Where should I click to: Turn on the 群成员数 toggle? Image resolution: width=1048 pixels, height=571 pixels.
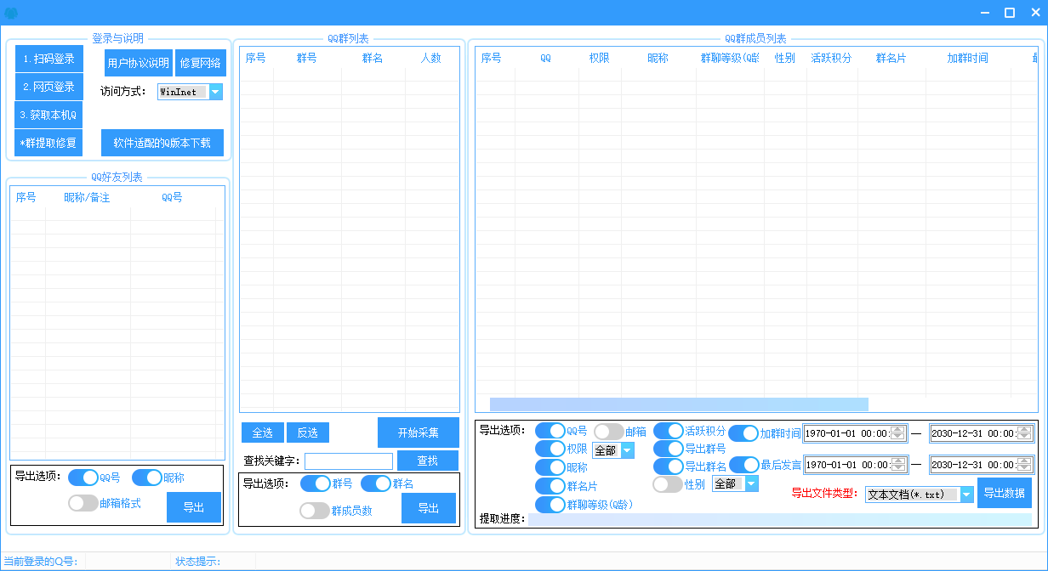point(315,511)
